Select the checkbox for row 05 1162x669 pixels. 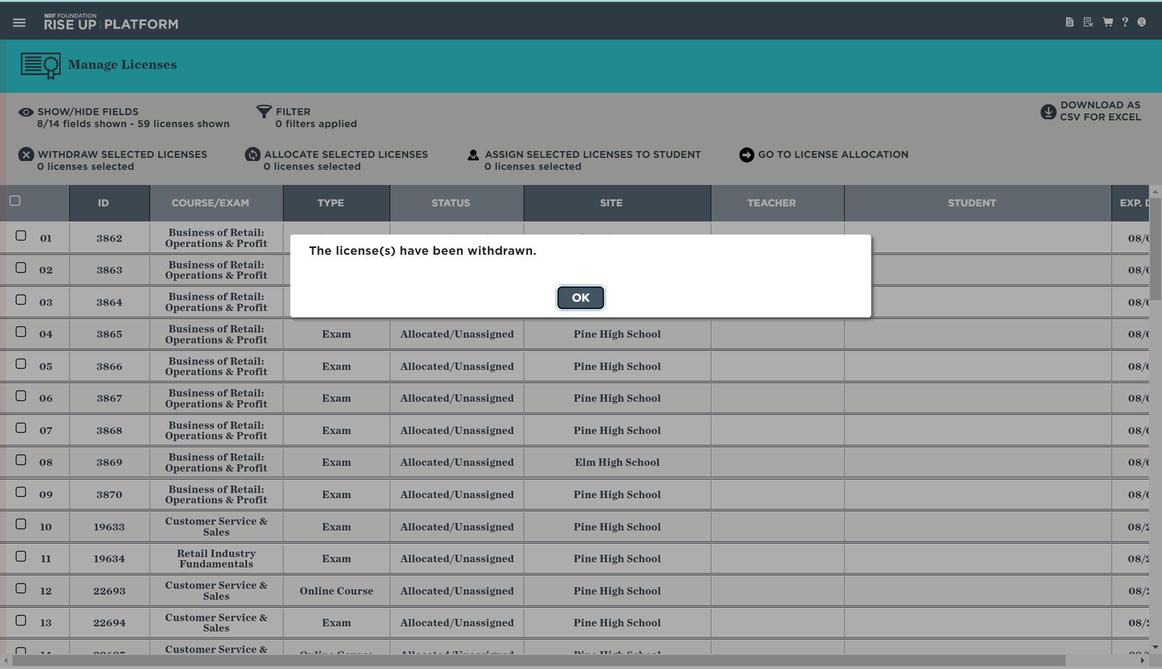(21, 364)
